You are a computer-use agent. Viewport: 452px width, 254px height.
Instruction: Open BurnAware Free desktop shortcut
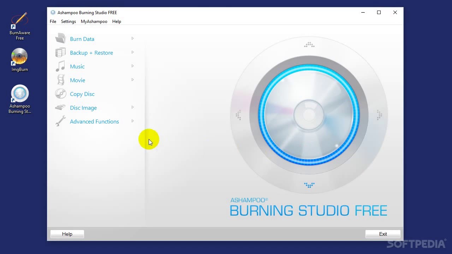(20, 26)
